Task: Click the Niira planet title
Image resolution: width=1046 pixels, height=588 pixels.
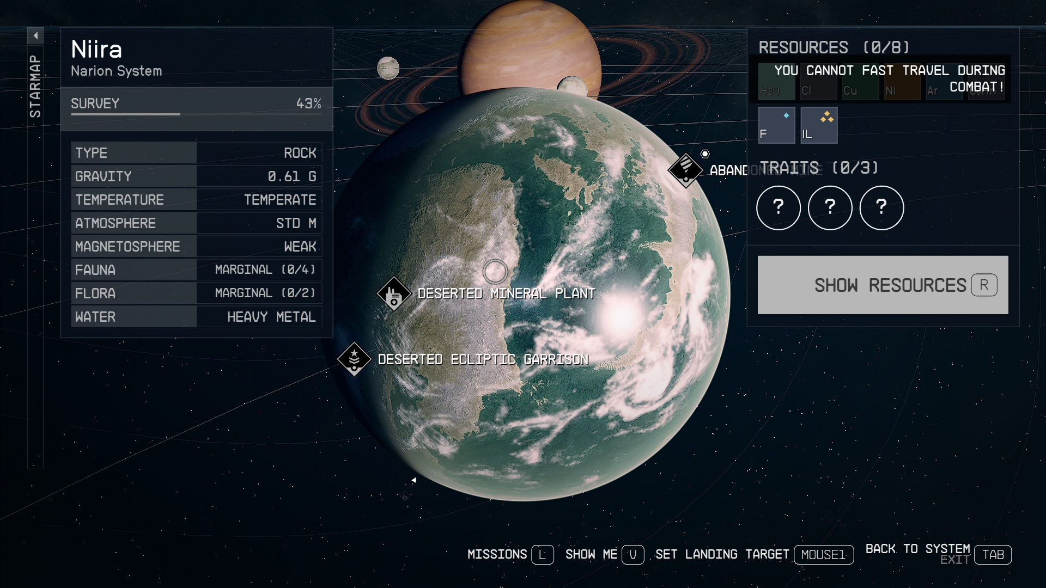Action: pos(96,50)
